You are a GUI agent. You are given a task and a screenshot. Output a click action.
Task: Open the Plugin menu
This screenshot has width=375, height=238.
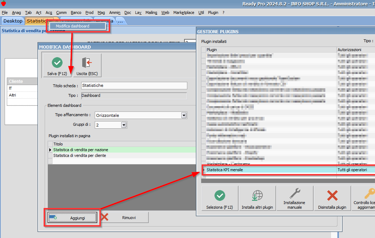click(x=213, y=13)
